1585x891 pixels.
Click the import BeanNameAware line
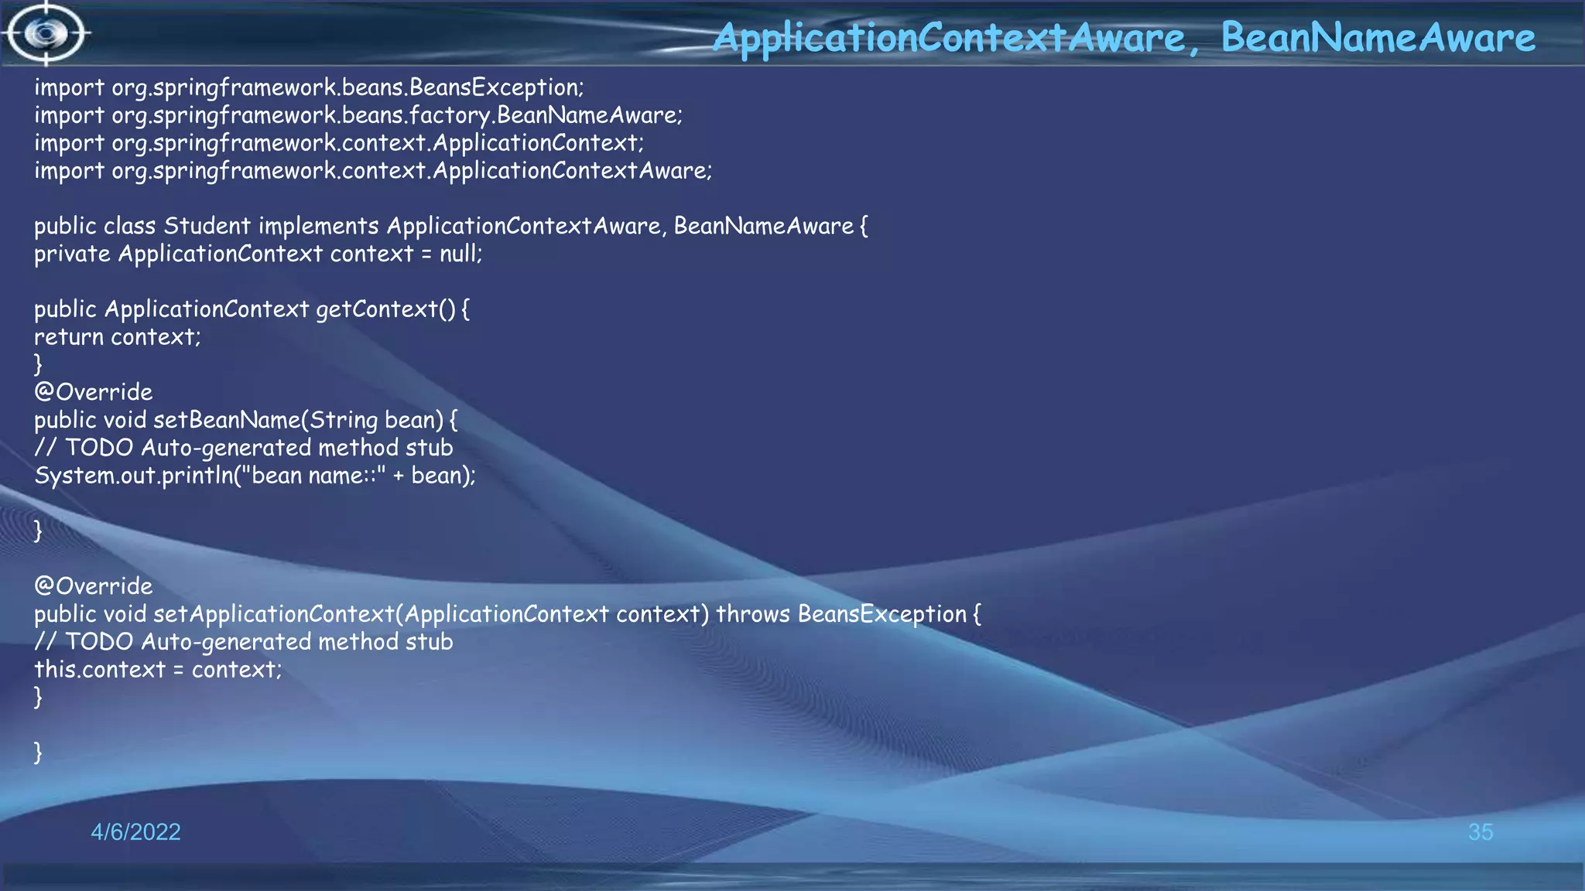click(358, 115)
